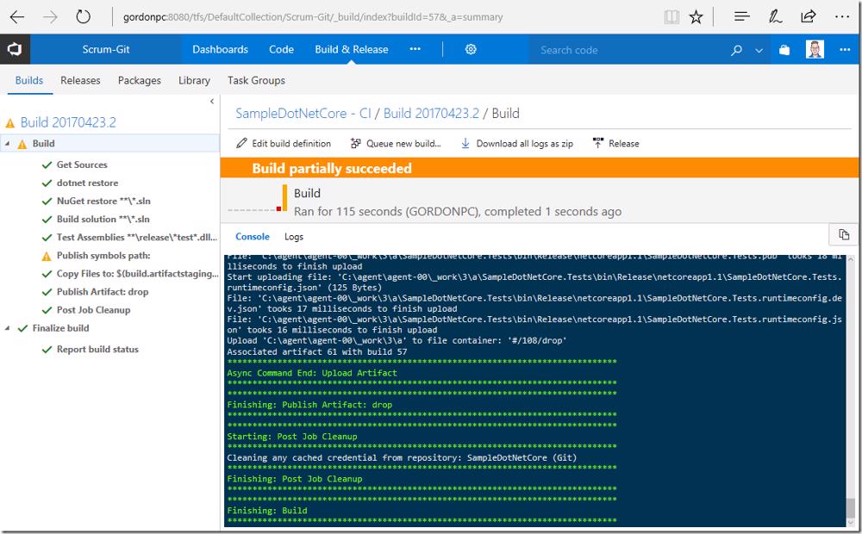Screen dimensions: 862x534
Task: Collapse the Finalize build node
Action: 7,328
